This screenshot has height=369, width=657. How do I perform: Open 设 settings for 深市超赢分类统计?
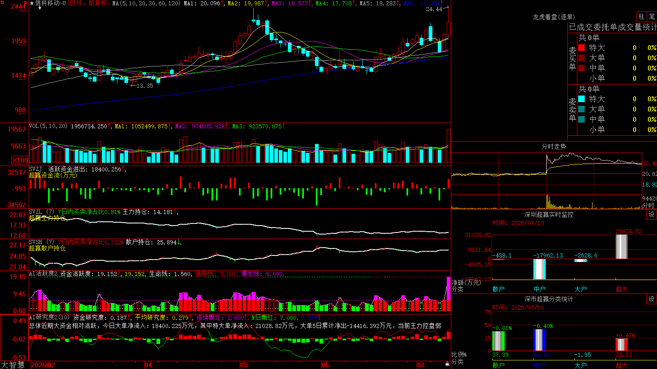tap(652, 299)
